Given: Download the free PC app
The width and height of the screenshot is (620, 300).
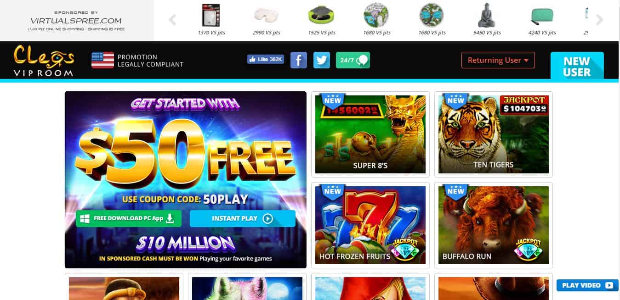Looking at the screenshot, I should (129, 218).
